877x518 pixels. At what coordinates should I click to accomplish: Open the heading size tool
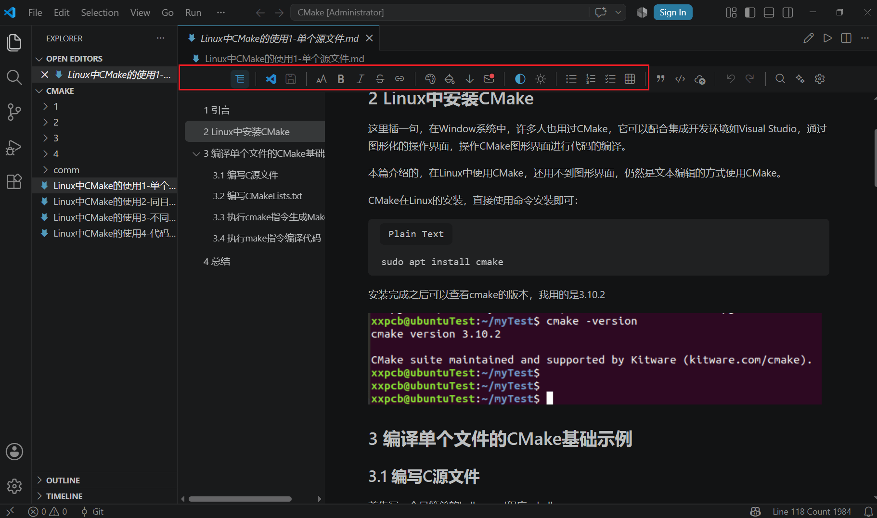322,79
